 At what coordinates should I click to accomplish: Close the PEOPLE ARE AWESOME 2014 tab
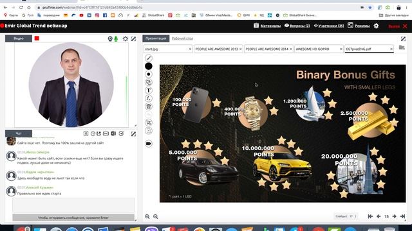[290, 49]
